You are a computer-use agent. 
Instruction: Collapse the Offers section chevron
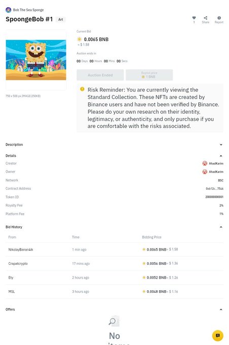click(221, 309)
